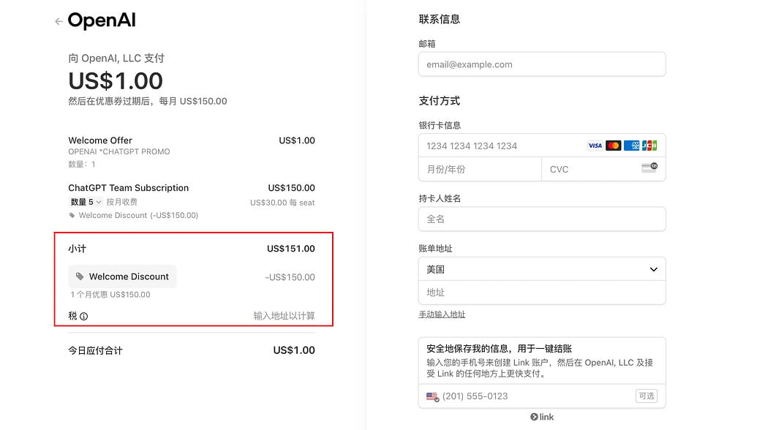Click the back arrow next to OpenAI logo
This screenshot has width=757, height=430.
(x=58, y=21)
